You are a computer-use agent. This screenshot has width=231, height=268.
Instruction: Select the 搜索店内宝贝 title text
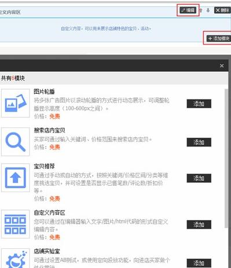[49, 130]
